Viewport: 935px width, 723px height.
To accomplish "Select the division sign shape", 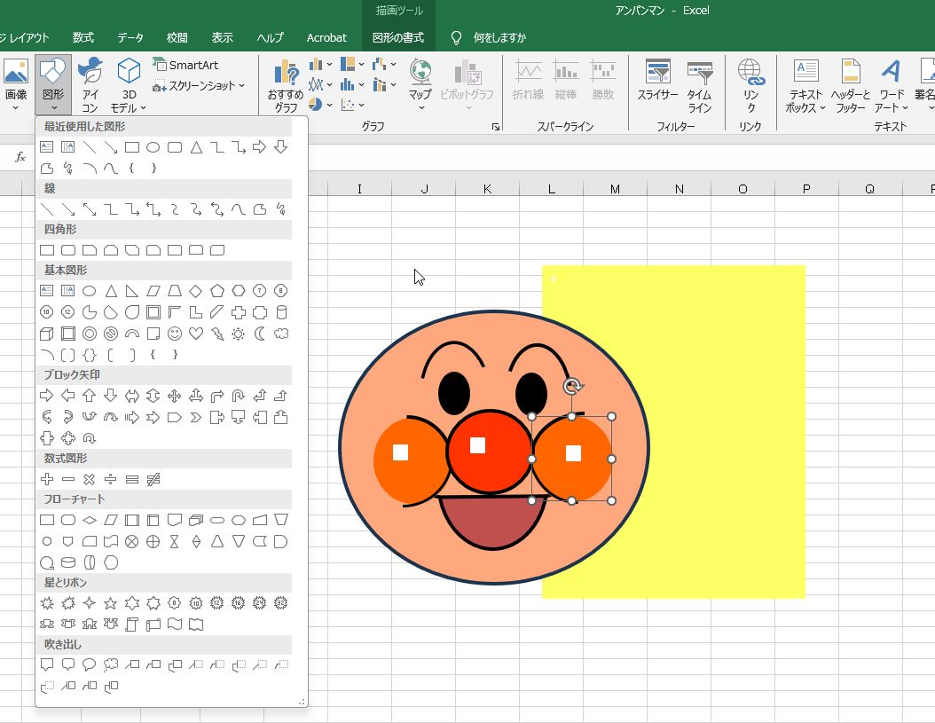I will point(110,479).
